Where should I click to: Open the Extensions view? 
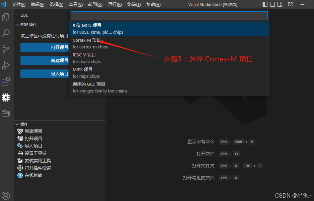pyautogui.click(x=6, y=81)
